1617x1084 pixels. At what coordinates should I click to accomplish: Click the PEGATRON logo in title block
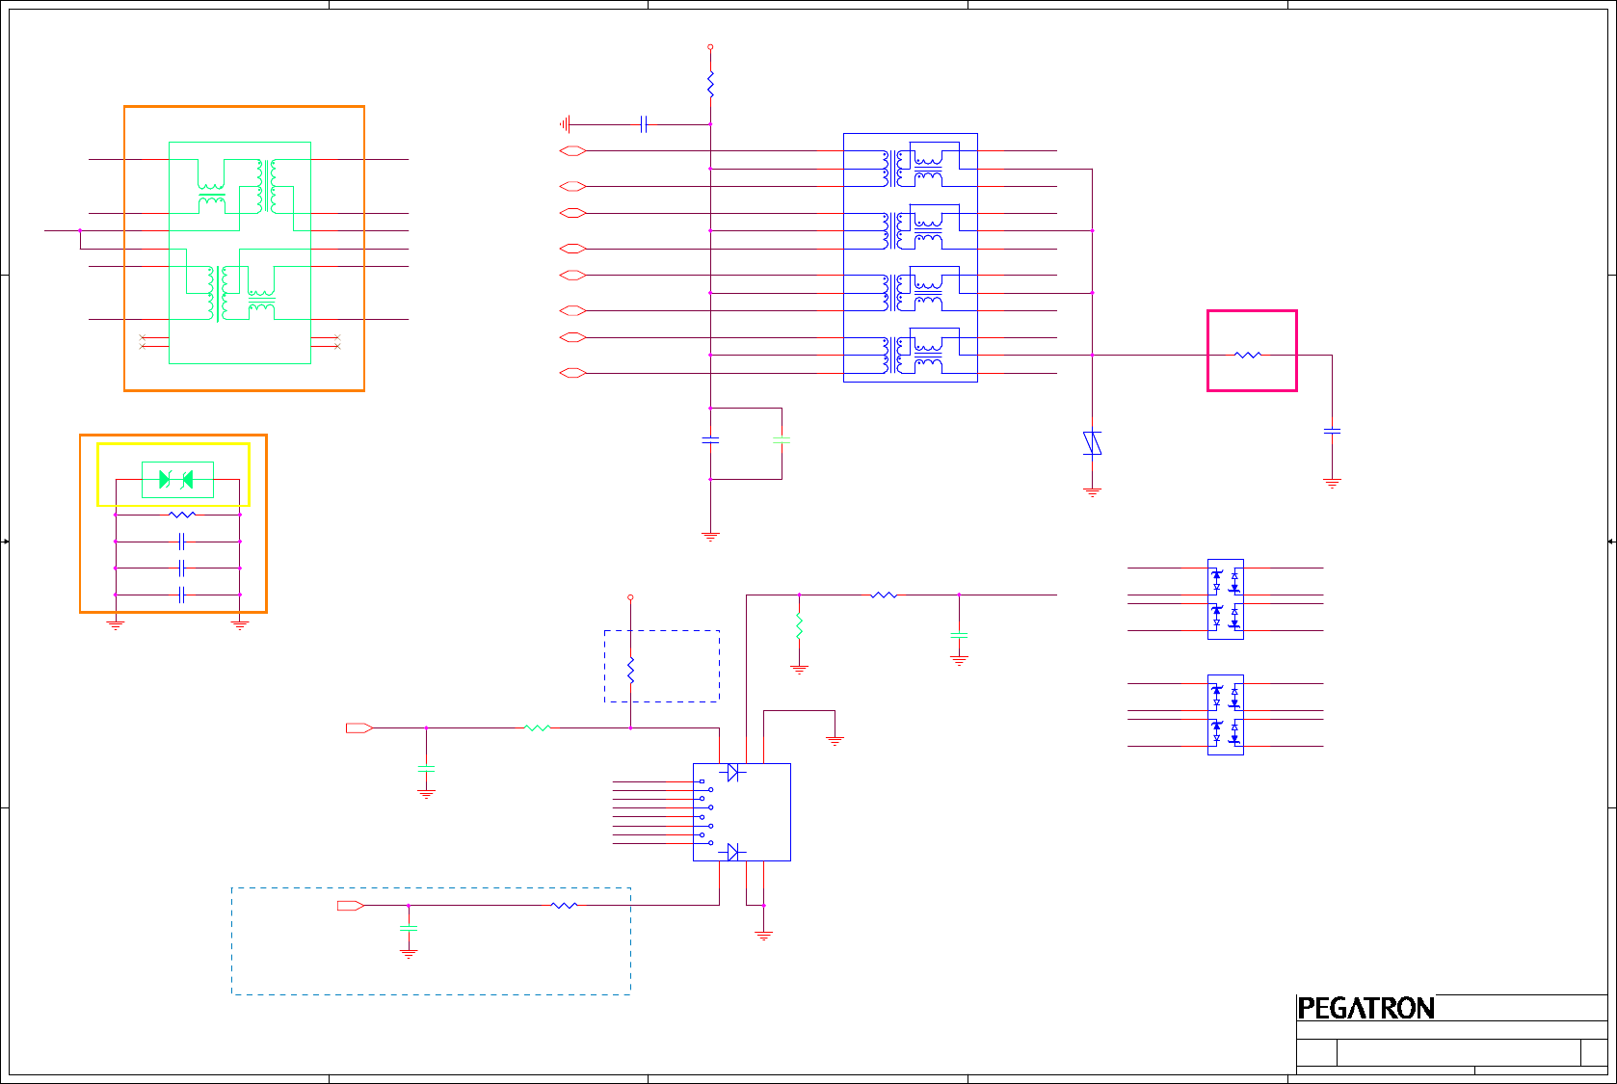tap(1365, 1009)
